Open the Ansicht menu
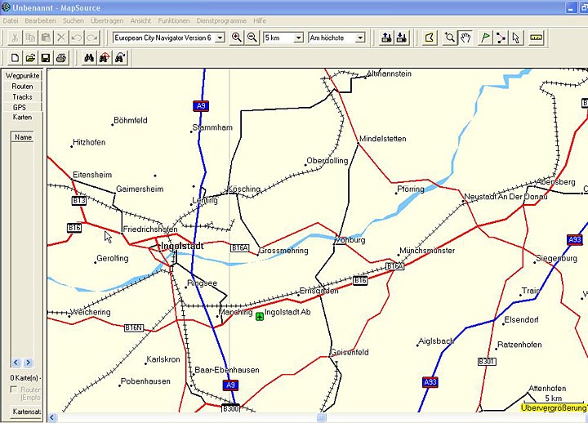Viewport: 588px width, 423px height. pos(140,20)
